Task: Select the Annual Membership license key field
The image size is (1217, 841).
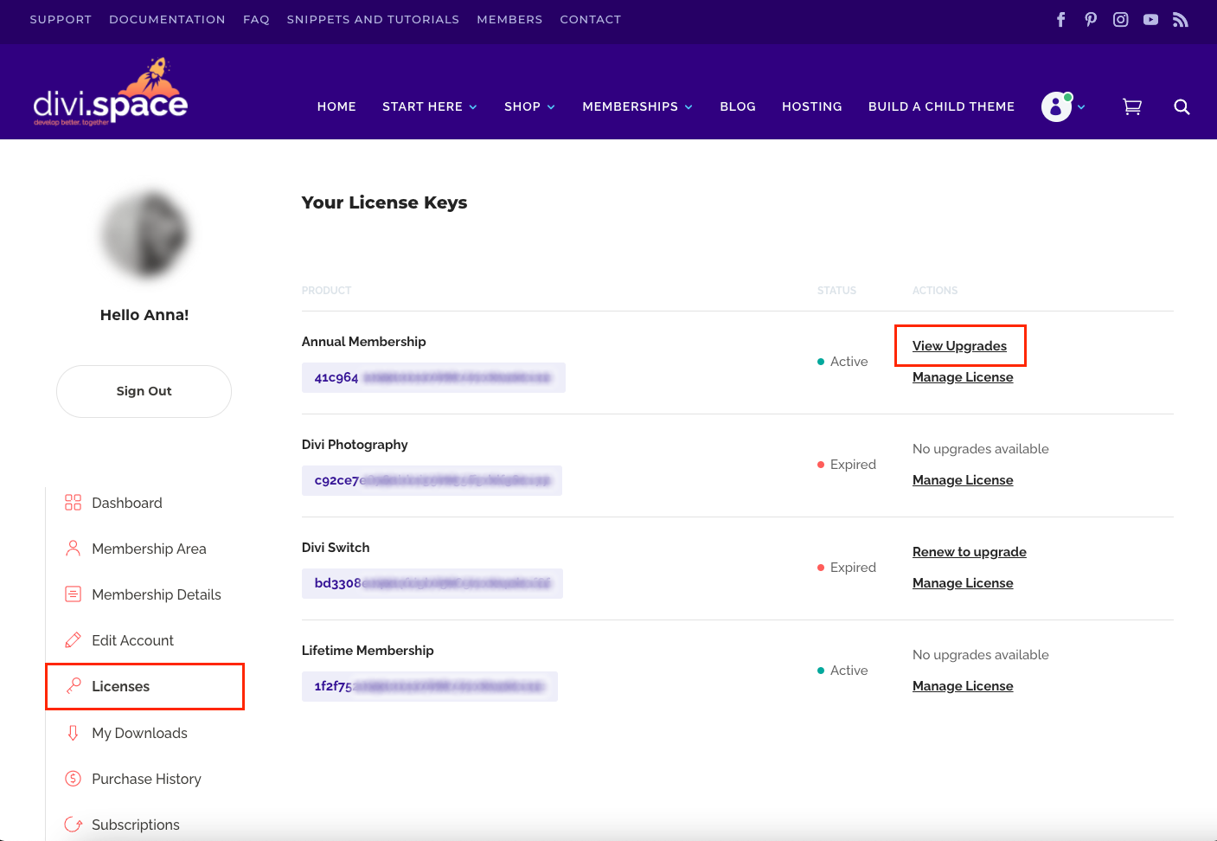Action: [433, 377]
